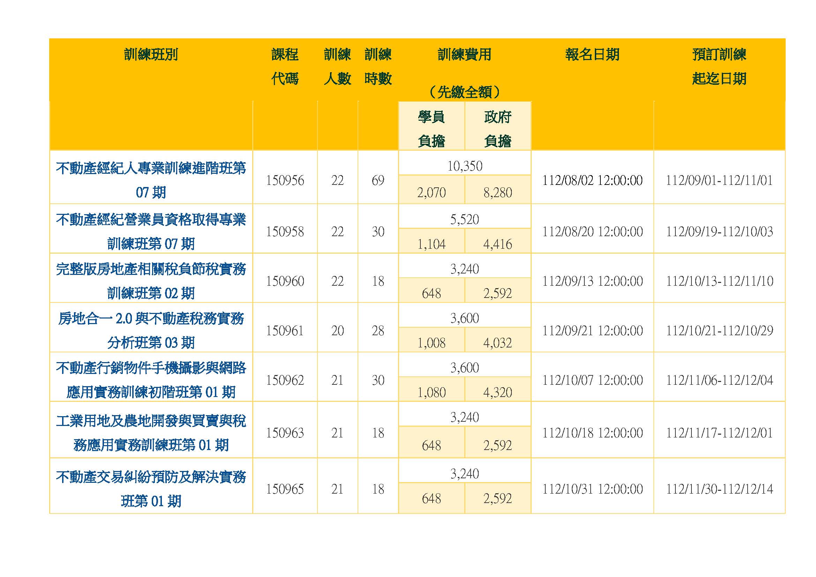Click training hours value 69
This screenshot has width=816, height=577.
point(378,180)
